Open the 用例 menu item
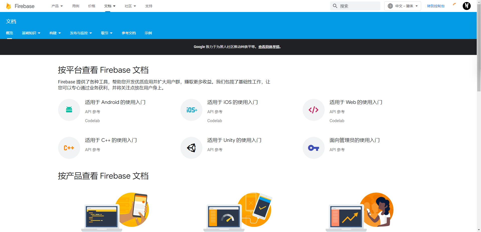 point(76,6)
